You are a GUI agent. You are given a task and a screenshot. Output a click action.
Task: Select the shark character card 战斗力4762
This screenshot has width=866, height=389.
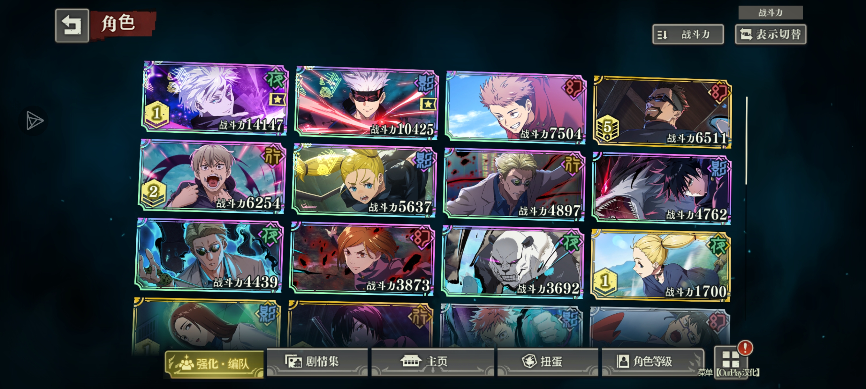(x=661, y=188)
